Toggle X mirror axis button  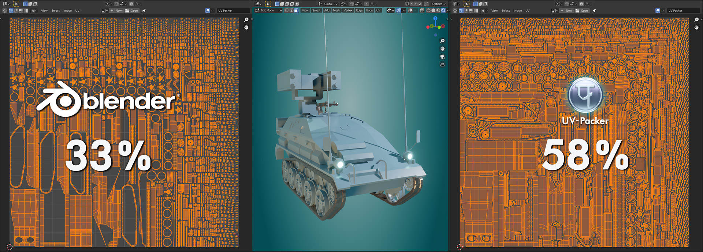pyautogui.click(x=412, y=4)
